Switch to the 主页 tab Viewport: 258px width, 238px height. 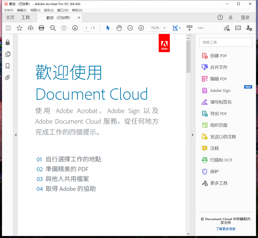[10, 17]
